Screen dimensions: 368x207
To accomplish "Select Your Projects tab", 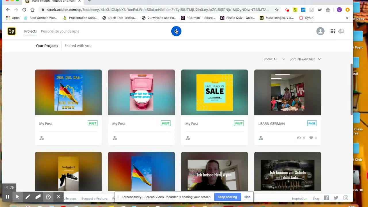I will click(x=47, y=46).
